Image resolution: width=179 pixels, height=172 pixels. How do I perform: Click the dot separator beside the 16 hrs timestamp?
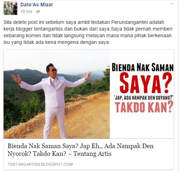tap(34, 12)
